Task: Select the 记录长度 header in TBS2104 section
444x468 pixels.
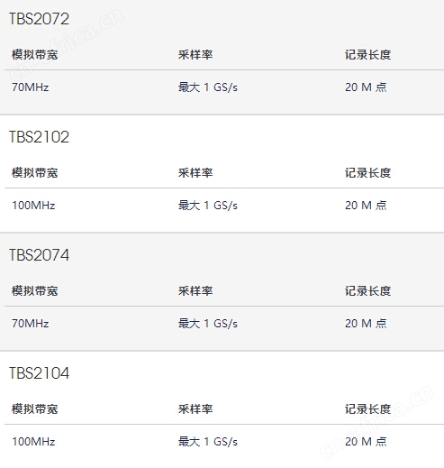Action: coord(367,409)
